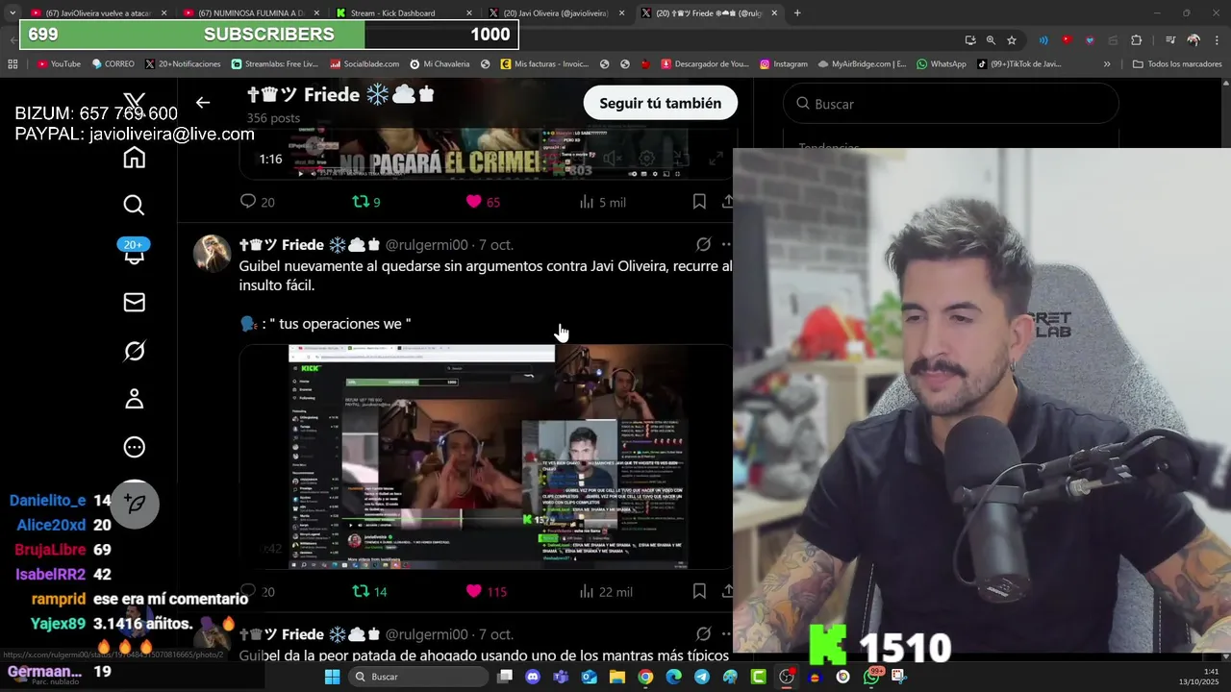This screenshot has width=1231, height=692.
Task: Click the Seguir tú también button
Action: [660, 103]
